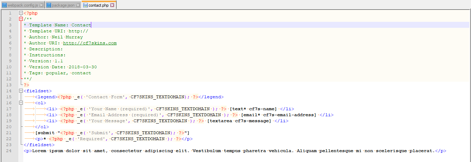Close the webpack.config.js tab

coord(42,5)
